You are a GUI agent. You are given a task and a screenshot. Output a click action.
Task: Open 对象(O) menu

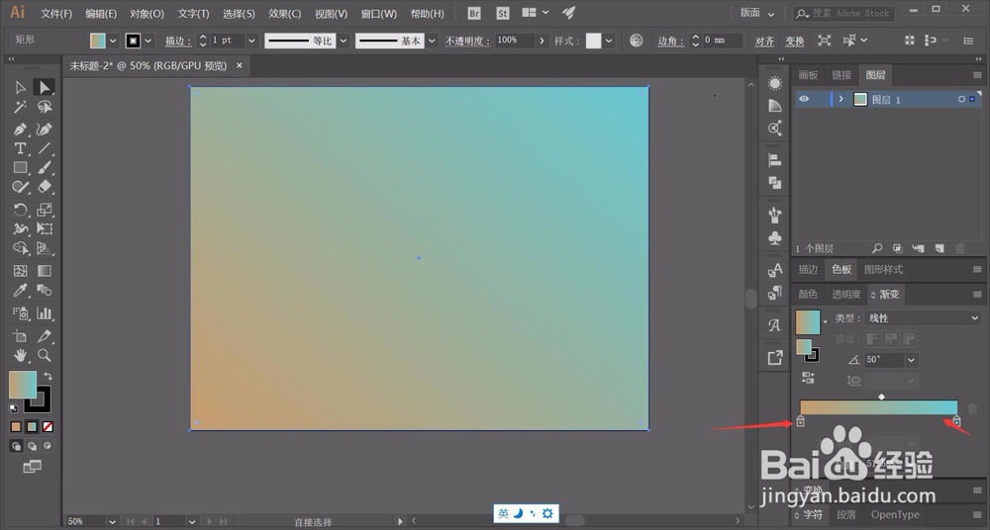pyautogui.click(x=147, y=13)
